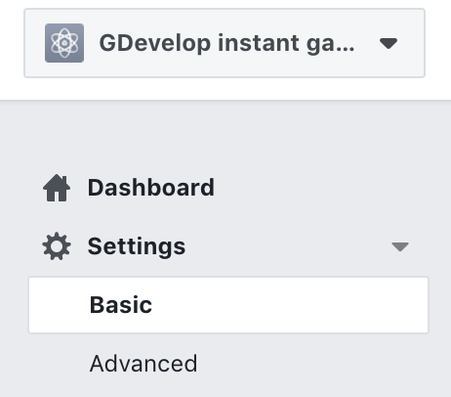
Task: Click the Settings navigation row
Action: pos(225,246)
